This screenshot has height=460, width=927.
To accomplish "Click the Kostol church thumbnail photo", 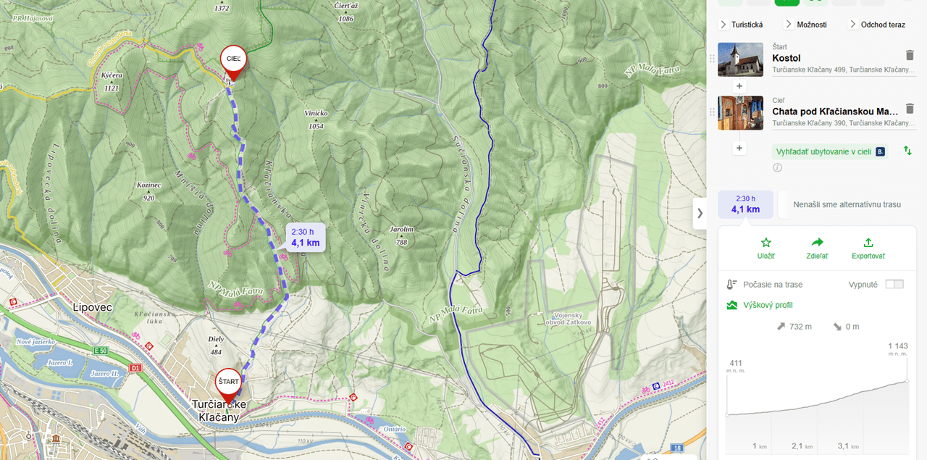I will 740,59.
